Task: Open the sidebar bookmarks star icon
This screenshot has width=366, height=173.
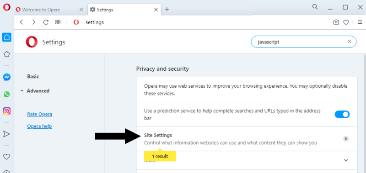Action: click(x=7, y=54)
